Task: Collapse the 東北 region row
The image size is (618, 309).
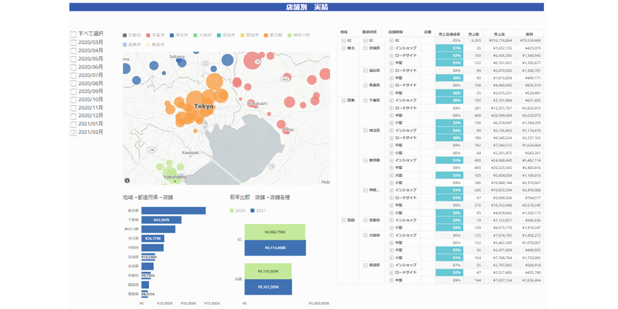Action: coord(344,48)
